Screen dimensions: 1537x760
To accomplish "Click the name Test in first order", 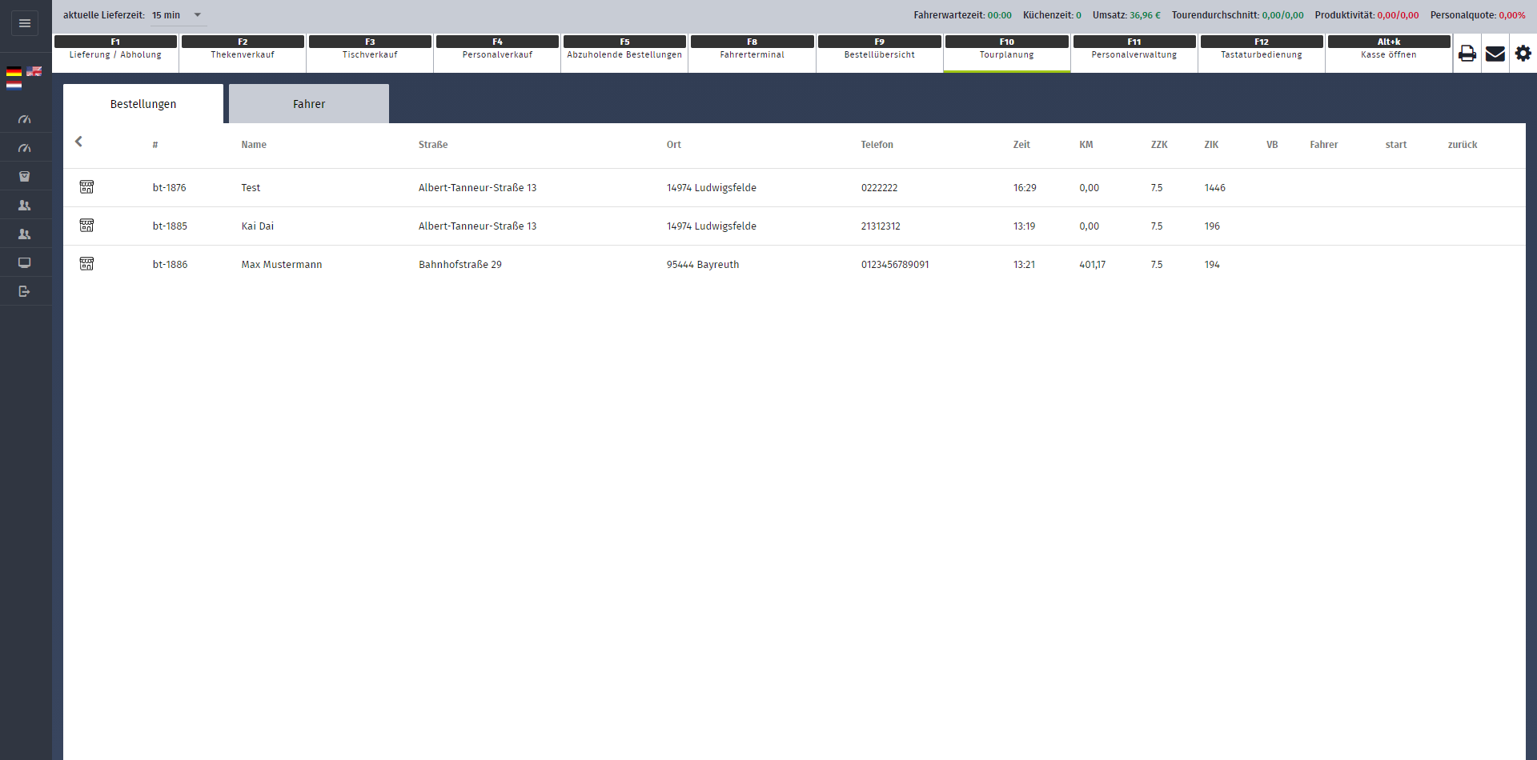I will click(251, 188).
